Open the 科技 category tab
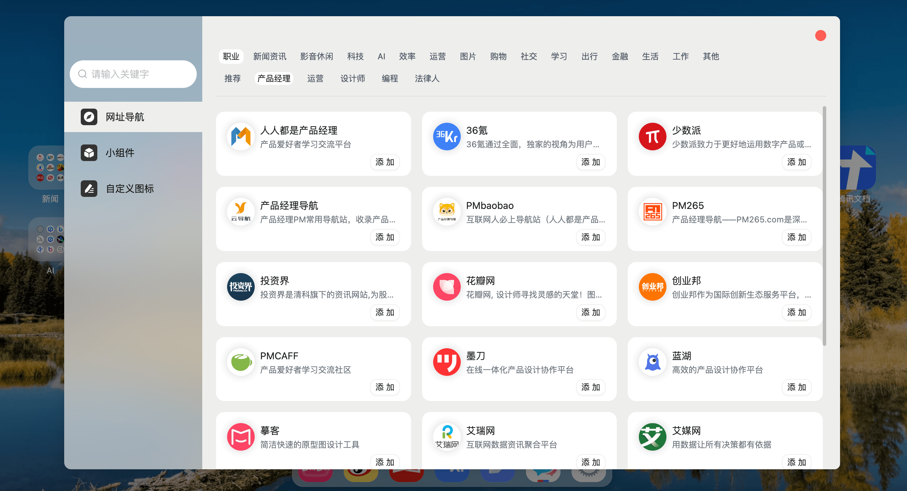The image size is (907, 491). [355, 56]
